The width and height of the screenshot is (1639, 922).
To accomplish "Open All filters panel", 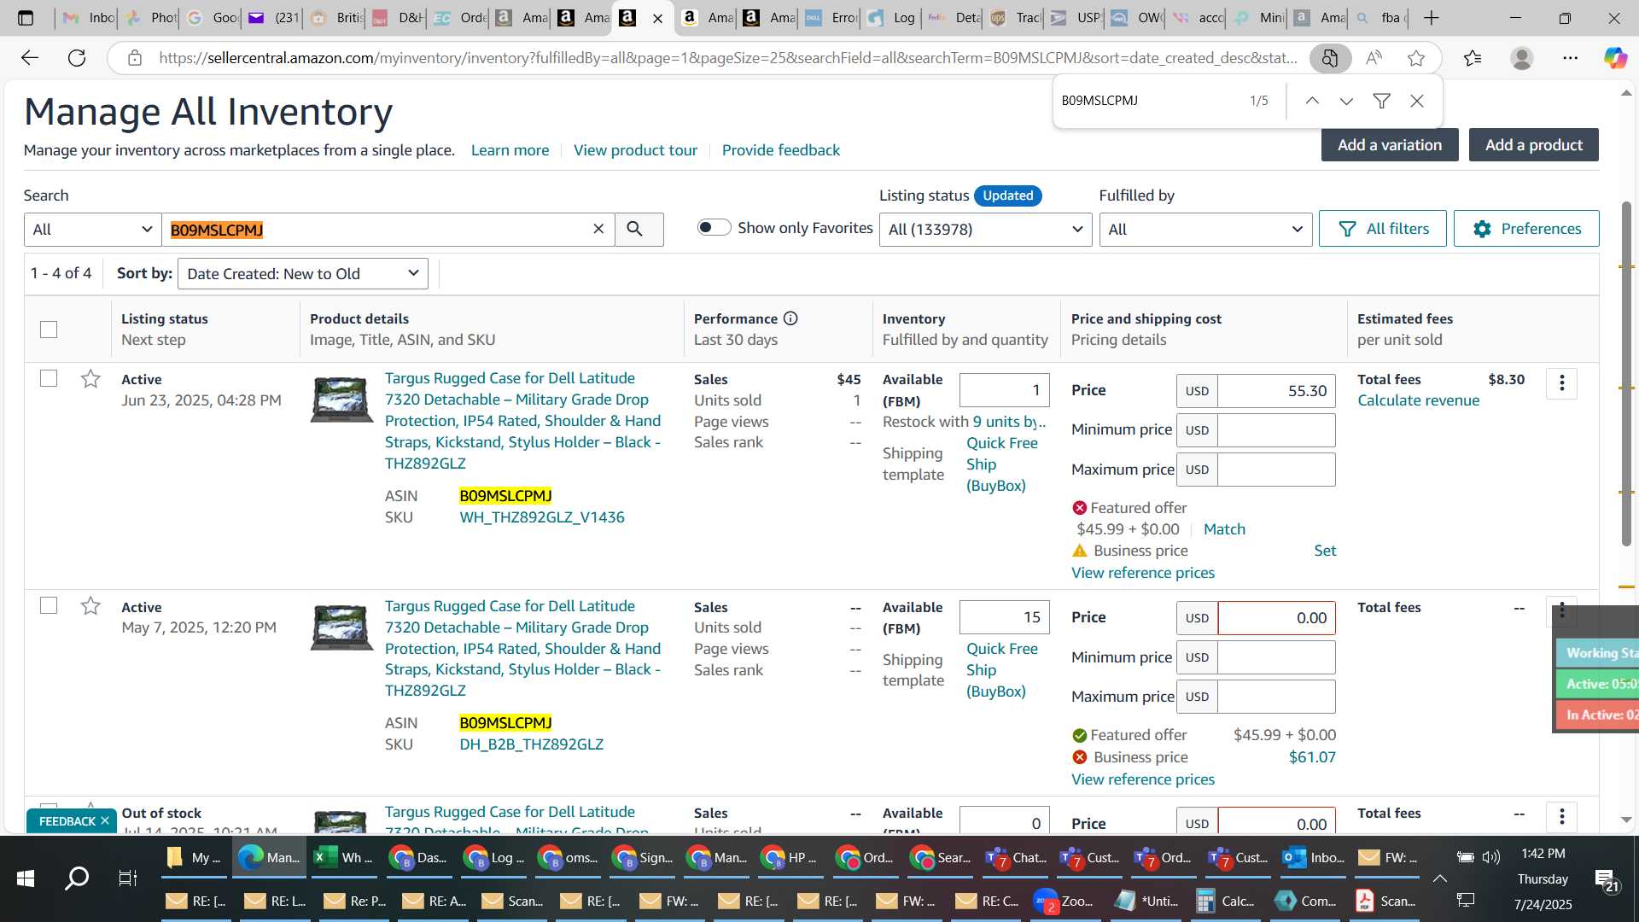I will 1383,229.
